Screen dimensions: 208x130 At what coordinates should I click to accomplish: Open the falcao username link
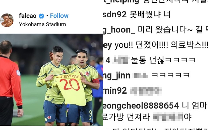coord(28,16)
